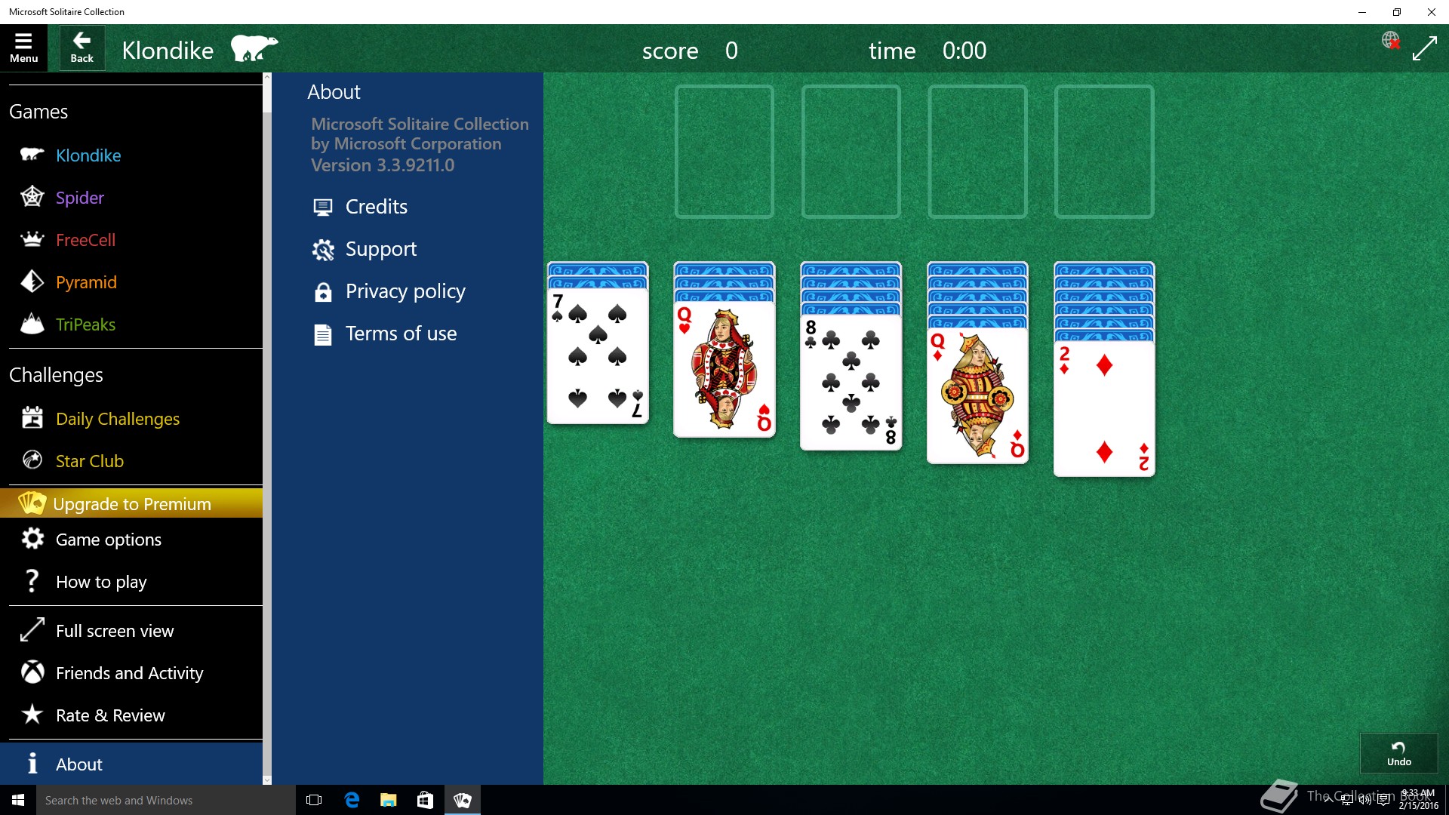The image size is (1449, 815).
Task: Click the How to play question mark icon
Action: click(32, 580)
